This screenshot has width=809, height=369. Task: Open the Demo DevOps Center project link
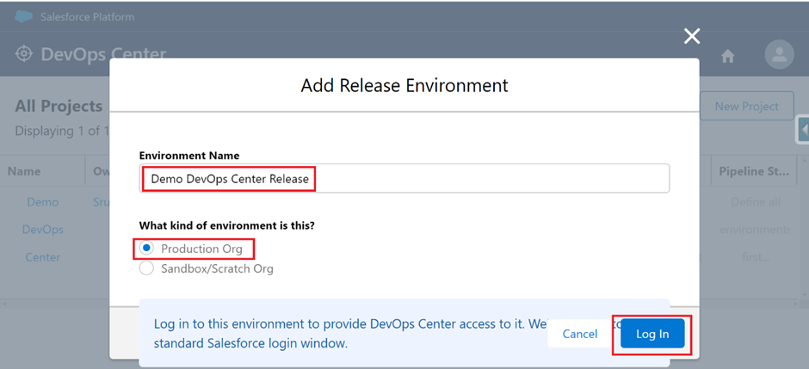pyautogui.click(x=43, y=230)
